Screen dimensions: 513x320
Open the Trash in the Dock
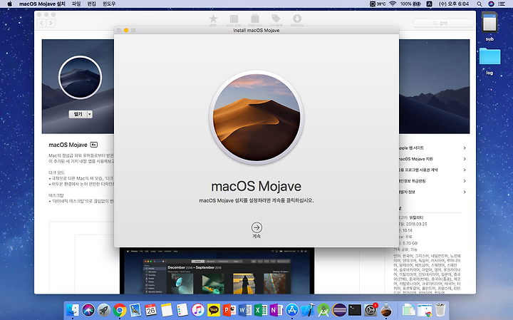[x=440, y=309]
